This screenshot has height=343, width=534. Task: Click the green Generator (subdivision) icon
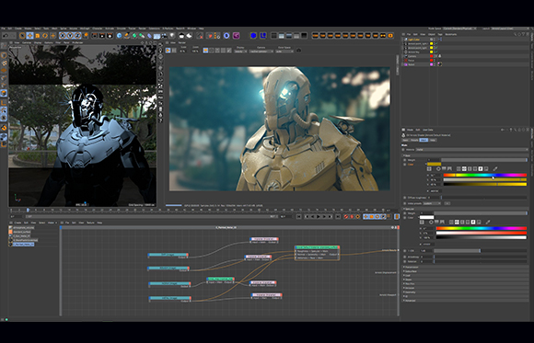tap(134, 35)
